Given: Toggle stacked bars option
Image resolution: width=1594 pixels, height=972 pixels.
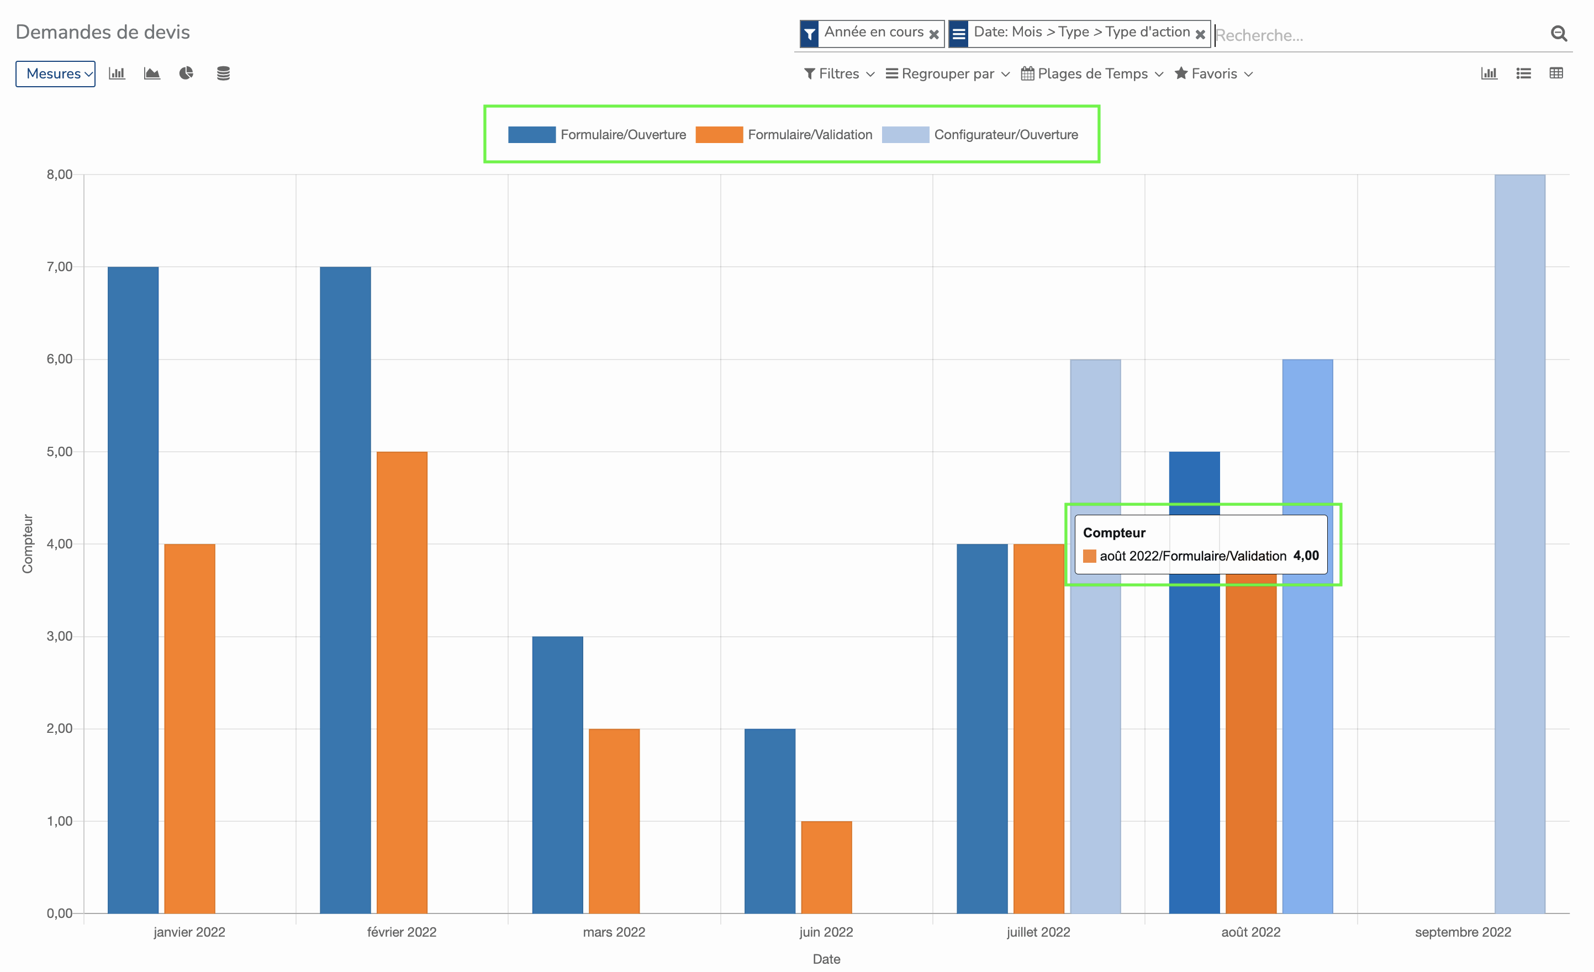Looking at the screenshot, I should click(223, 73).
